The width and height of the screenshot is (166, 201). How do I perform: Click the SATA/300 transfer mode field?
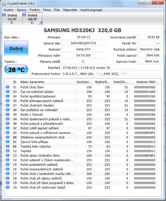pyautogui.click(x=83, y=55)
